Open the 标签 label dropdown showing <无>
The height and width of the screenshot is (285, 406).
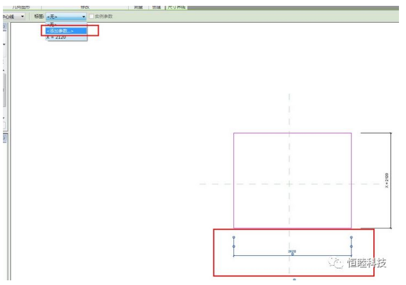coord(66,16)
